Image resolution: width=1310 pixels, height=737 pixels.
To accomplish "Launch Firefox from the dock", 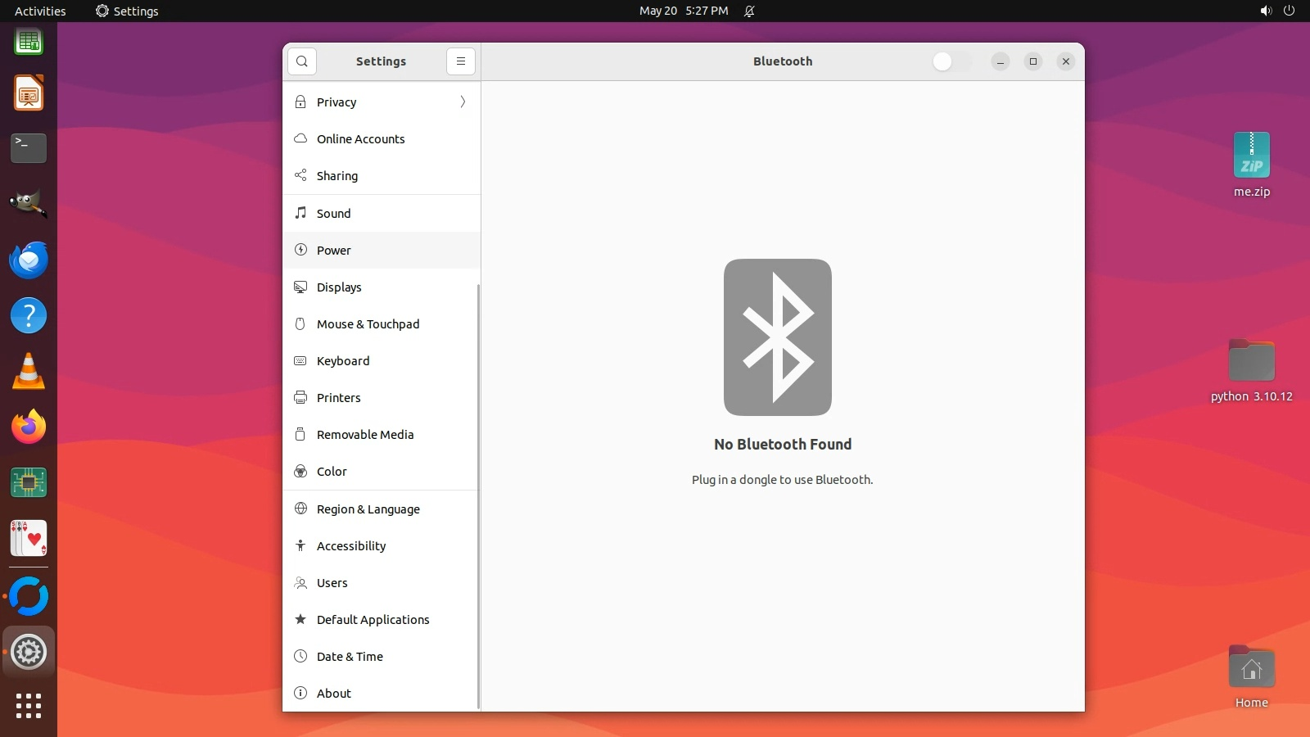I will (29, 427).
